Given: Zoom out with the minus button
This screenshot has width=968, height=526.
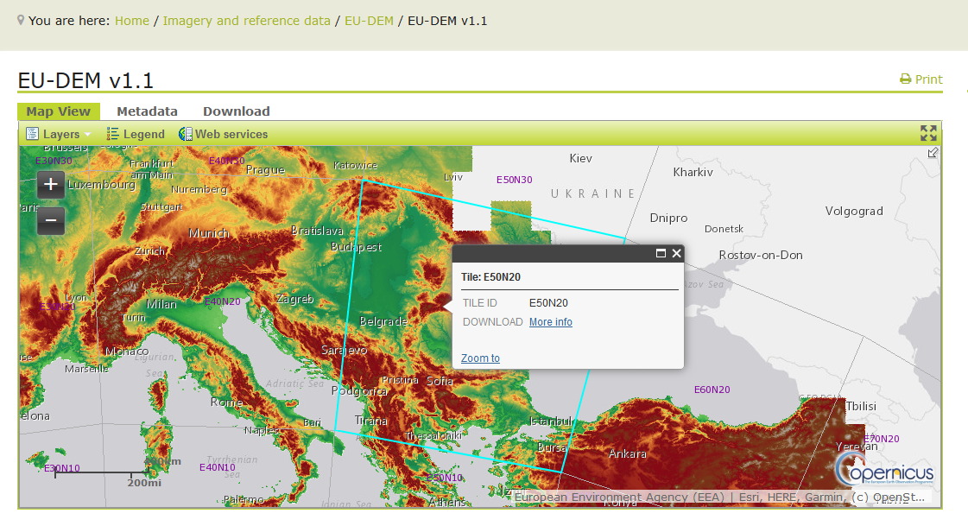Looking at the screenshot, I should (x=50, y=221).
